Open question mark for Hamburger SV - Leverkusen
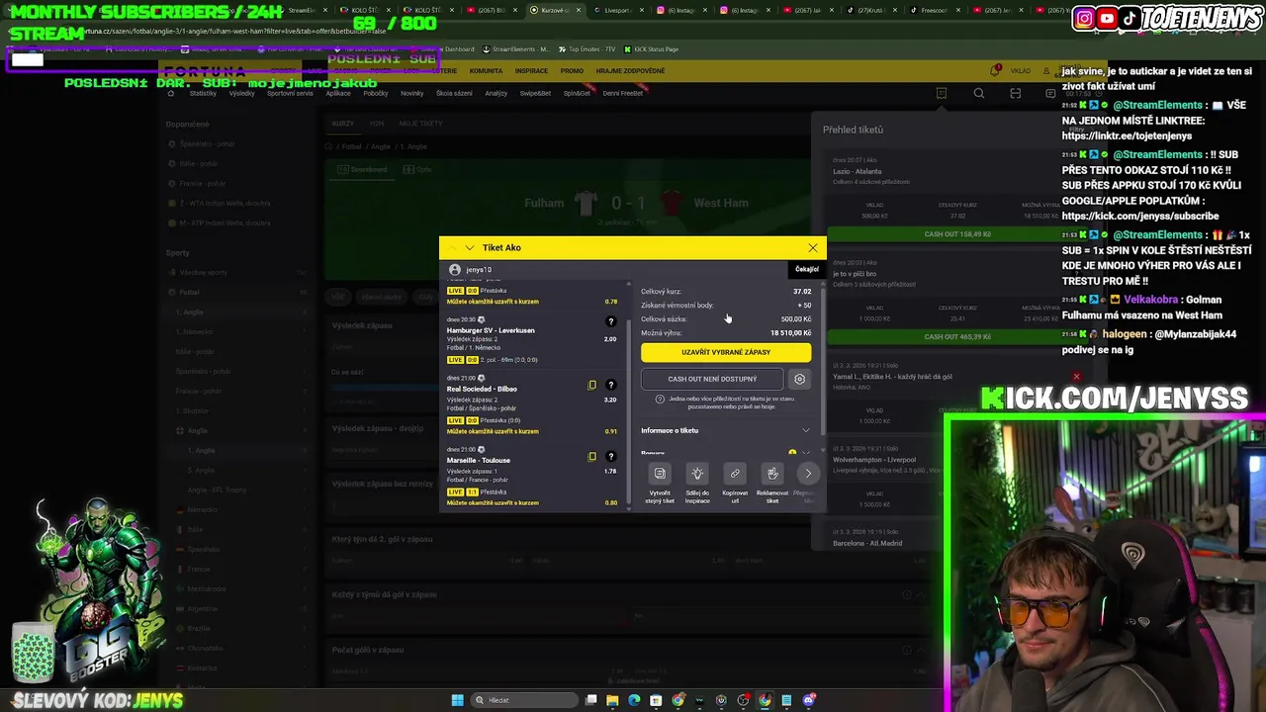This screenshot has height=712, width=1266. [x=610, y=321]
